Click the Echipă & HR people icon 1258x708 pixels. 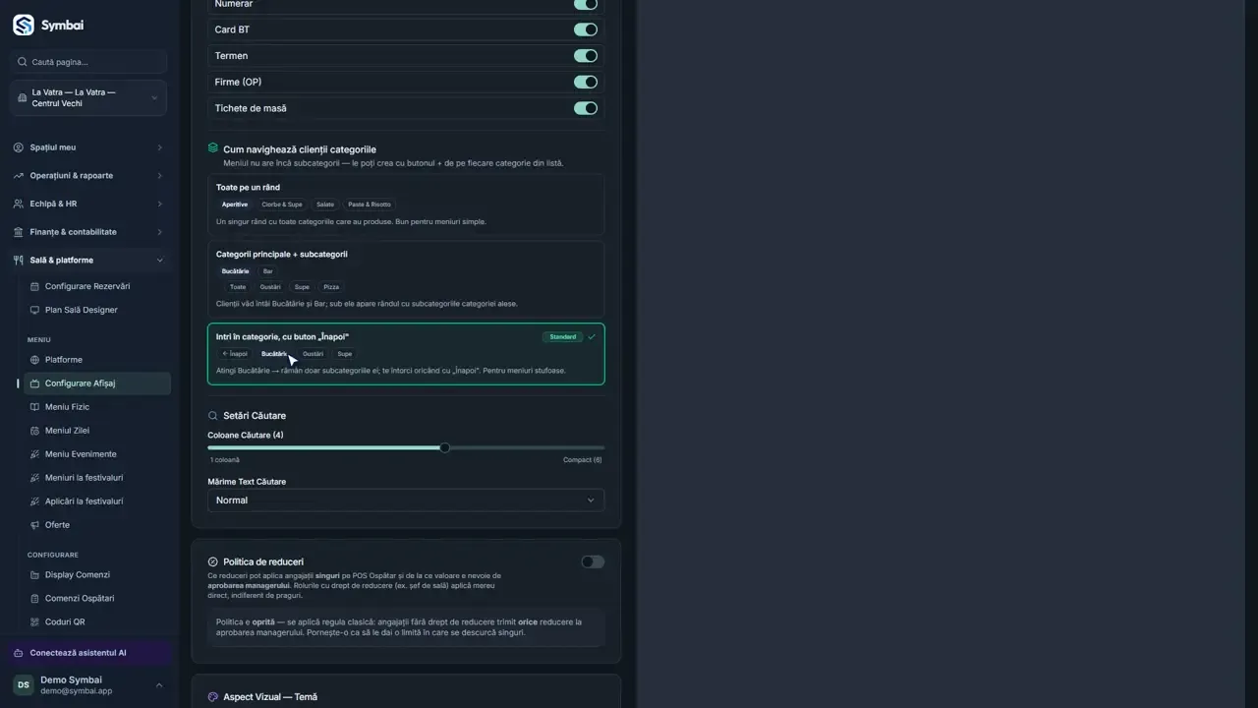coord(19,204)
